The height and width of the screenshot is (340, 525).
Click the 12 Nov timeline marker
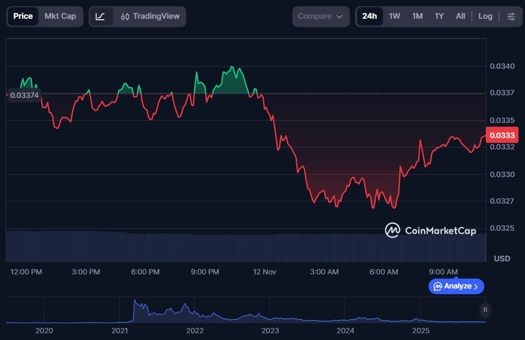(x=264, y=272)
